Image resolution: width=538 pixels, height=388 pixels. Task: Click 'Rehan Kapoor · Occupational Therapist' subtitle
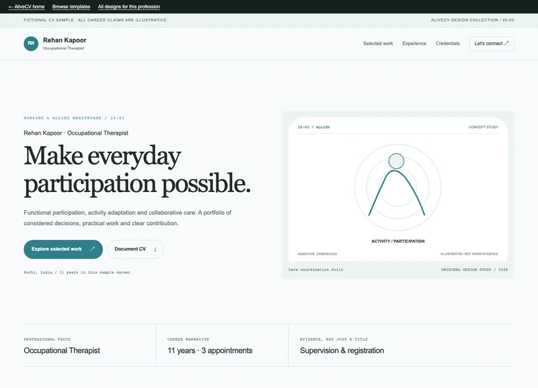click(x=76, y=133)
